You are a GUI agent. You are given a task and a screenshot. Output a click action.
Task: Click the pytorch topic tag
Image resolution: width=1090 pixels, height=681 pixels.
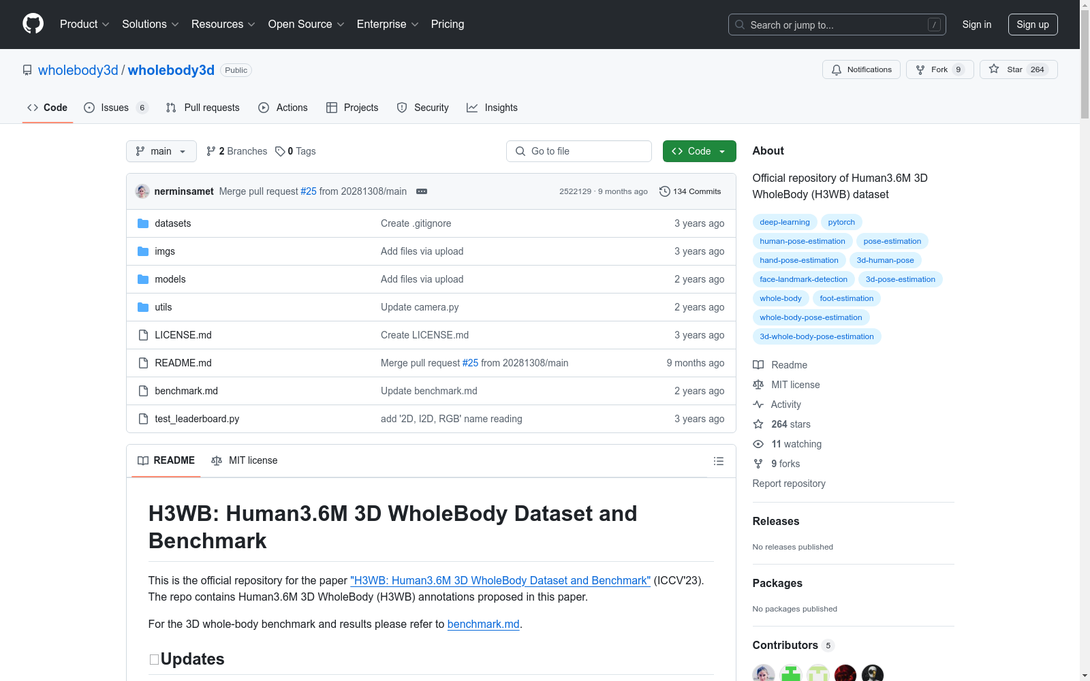click(x=841, y=222)
